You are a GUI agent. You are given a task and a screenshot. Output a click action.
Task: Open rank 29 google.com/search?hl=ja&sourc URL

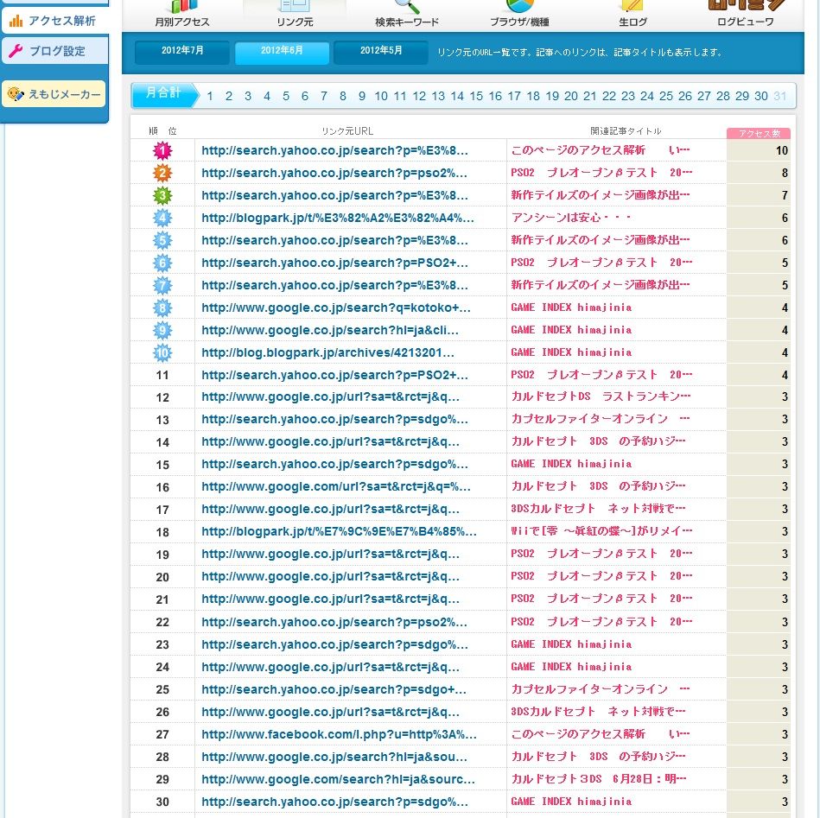click(x=339, y=779)
